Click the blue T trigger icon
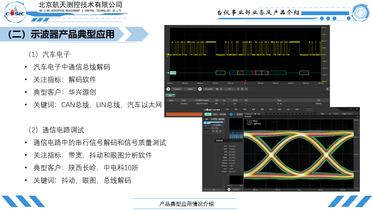This screenshot has width=373, height=210. coord(231,114)
